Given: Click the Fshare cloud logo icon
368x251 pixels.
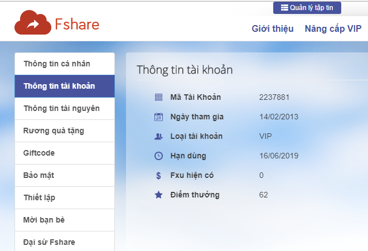Looking at the screenshot, I should coord(33,22).
